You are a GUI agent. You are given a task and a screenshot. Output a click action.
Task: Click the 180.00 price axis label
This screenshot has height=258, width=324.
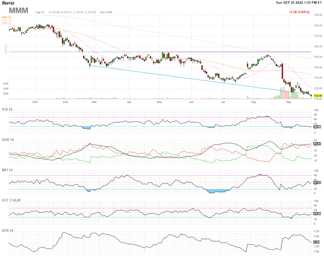click(x=318, y=26)
